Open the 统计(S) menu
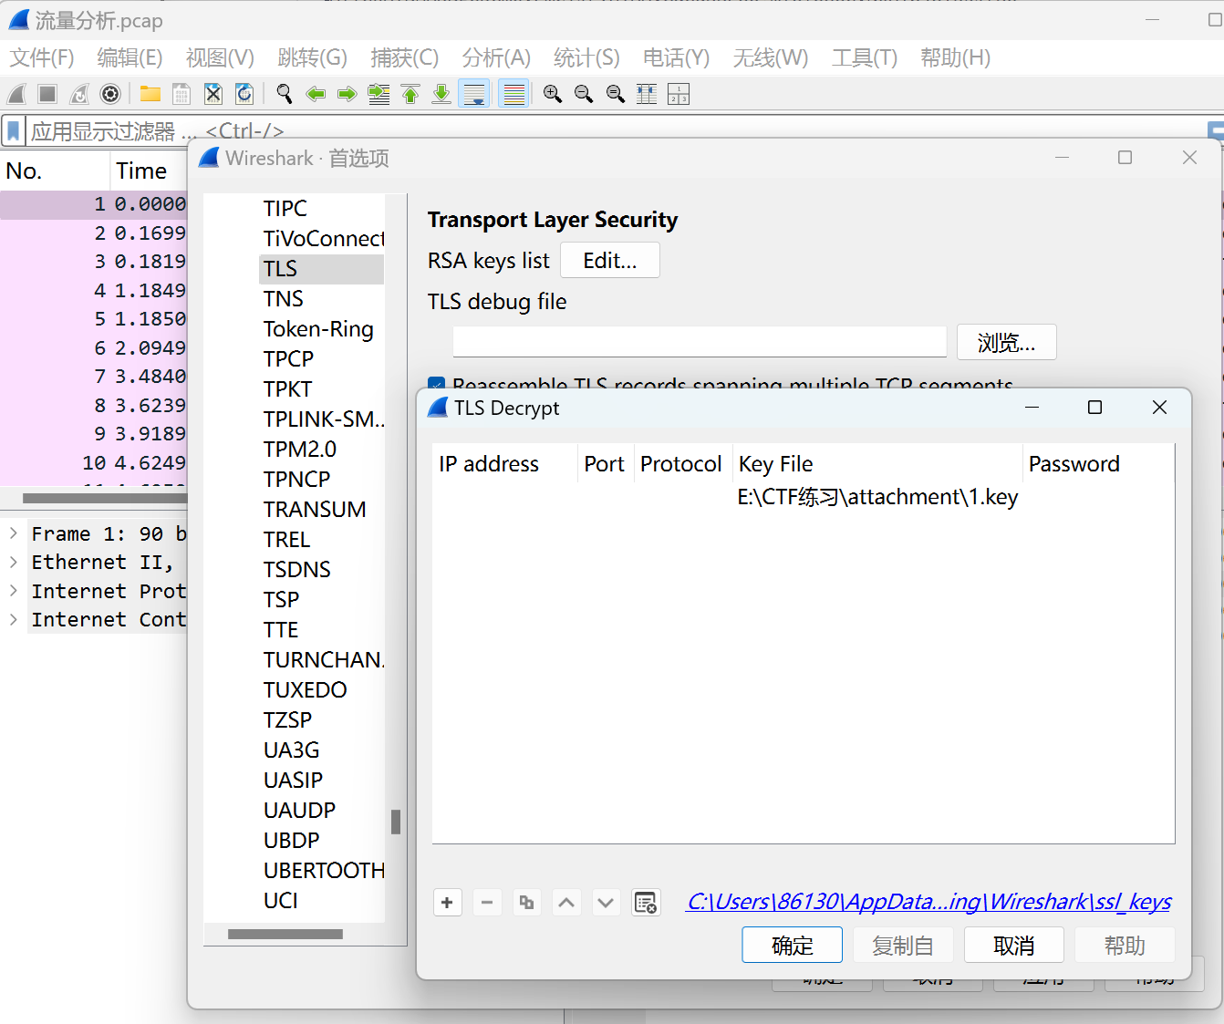1224x1024 pixels. pos(586,57)
